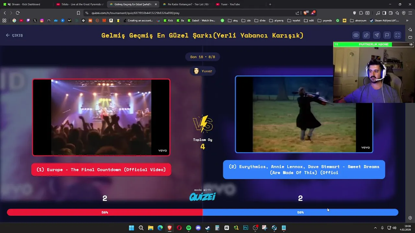Bookmark this page icon

[78, 13]
